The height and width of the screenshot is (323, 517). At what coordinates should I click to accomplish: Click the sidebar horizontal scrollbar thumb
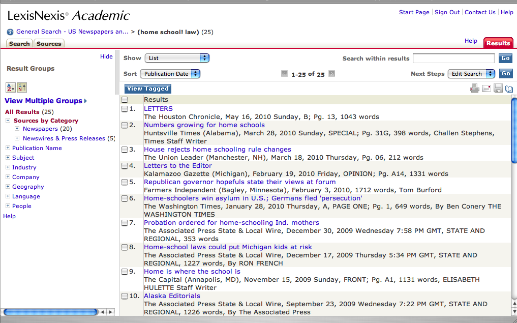coord(50,312)
